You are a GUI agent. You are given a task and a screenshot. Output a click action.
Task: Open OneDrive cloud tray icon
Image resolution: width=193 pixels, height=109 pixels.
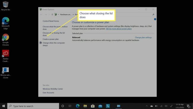[x=151, y=106]
